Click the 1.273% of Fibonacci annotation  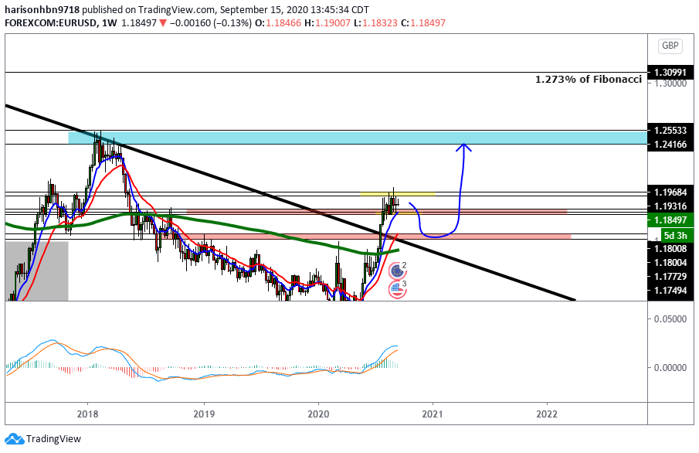(x=589, y=80)
